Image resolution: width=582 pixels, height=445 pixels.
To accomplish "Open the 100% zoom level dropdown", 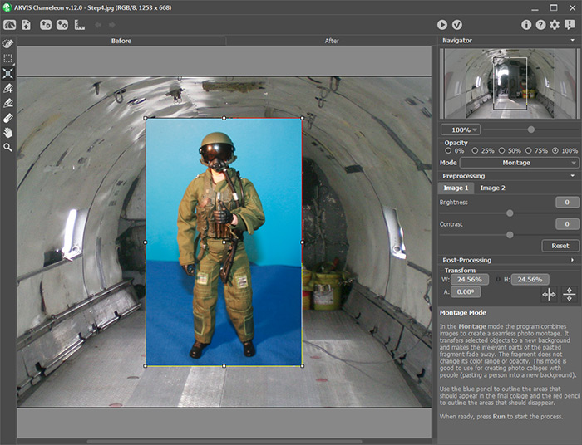I will click(461, 130).
